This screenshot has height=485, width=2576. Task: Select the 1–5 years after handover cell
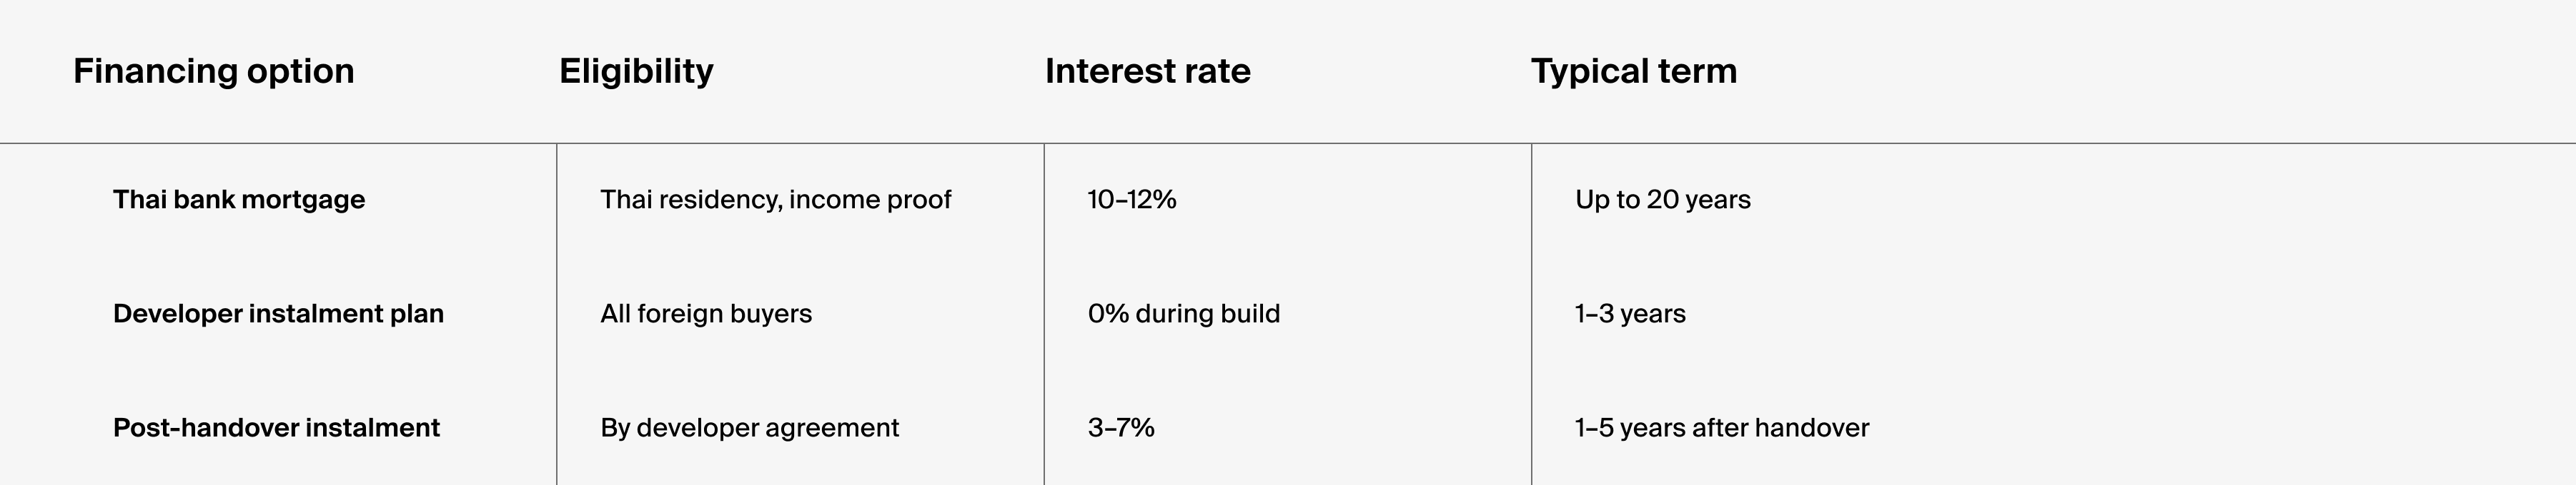(1721, 427)
